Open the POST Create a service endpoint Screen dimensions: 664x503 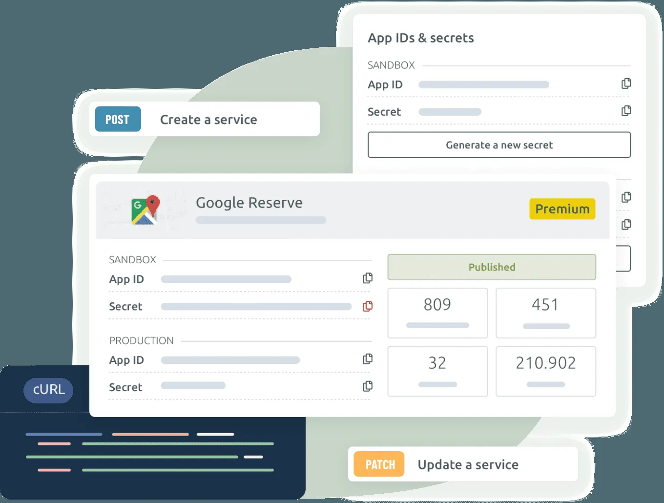point(204,119)
